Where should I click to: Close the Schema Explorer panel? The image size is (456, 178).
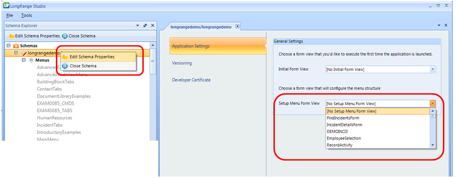point(152,26)
